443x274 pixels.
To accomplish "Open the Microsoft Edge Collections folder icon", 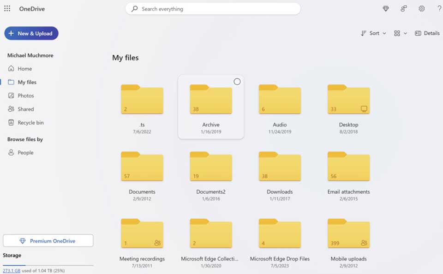I will (x=211, y=233).
